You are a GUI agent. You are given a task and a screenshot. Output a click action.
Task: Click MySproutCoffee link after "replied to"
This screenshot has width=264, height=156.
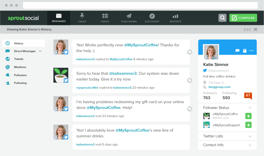coord(121,59)
